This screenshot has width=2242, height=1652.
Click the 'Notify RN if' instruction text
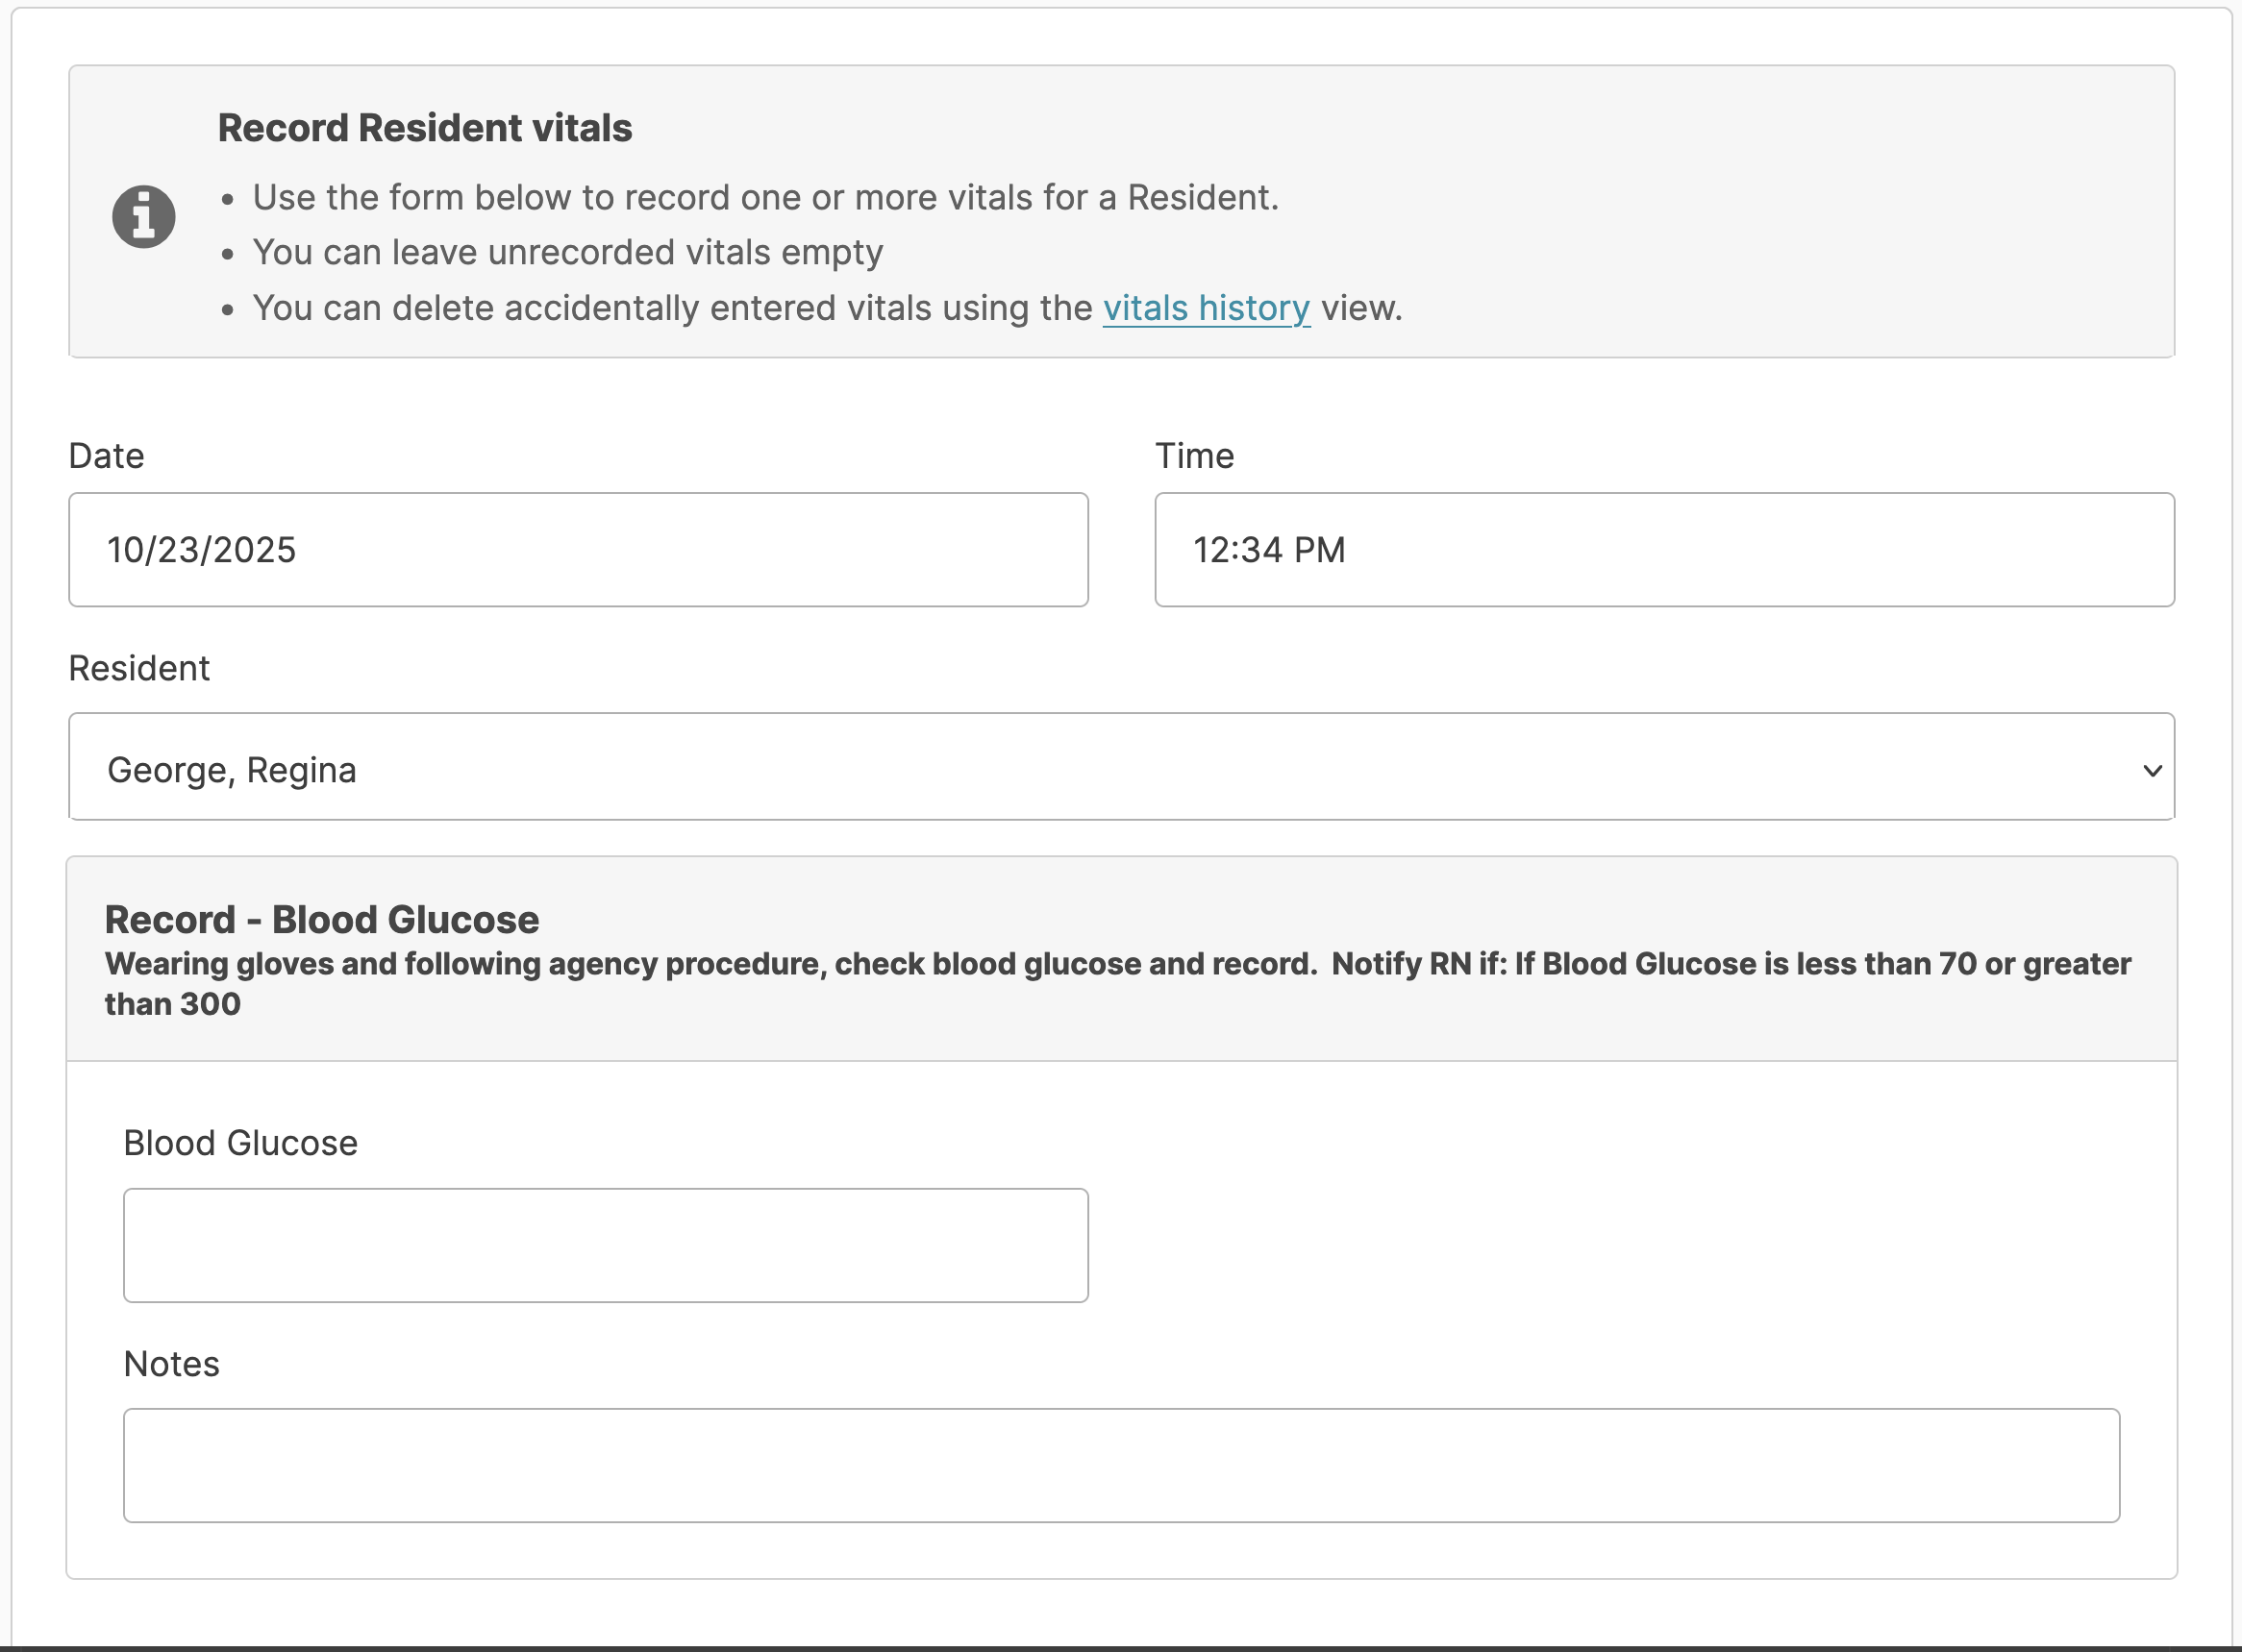(x=1415, y=963)
